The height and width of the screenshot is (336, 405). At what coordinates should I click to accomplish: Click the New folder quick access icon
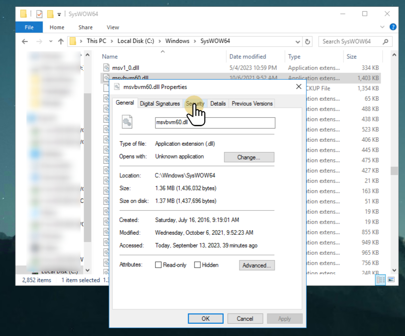tap(50, 14)
